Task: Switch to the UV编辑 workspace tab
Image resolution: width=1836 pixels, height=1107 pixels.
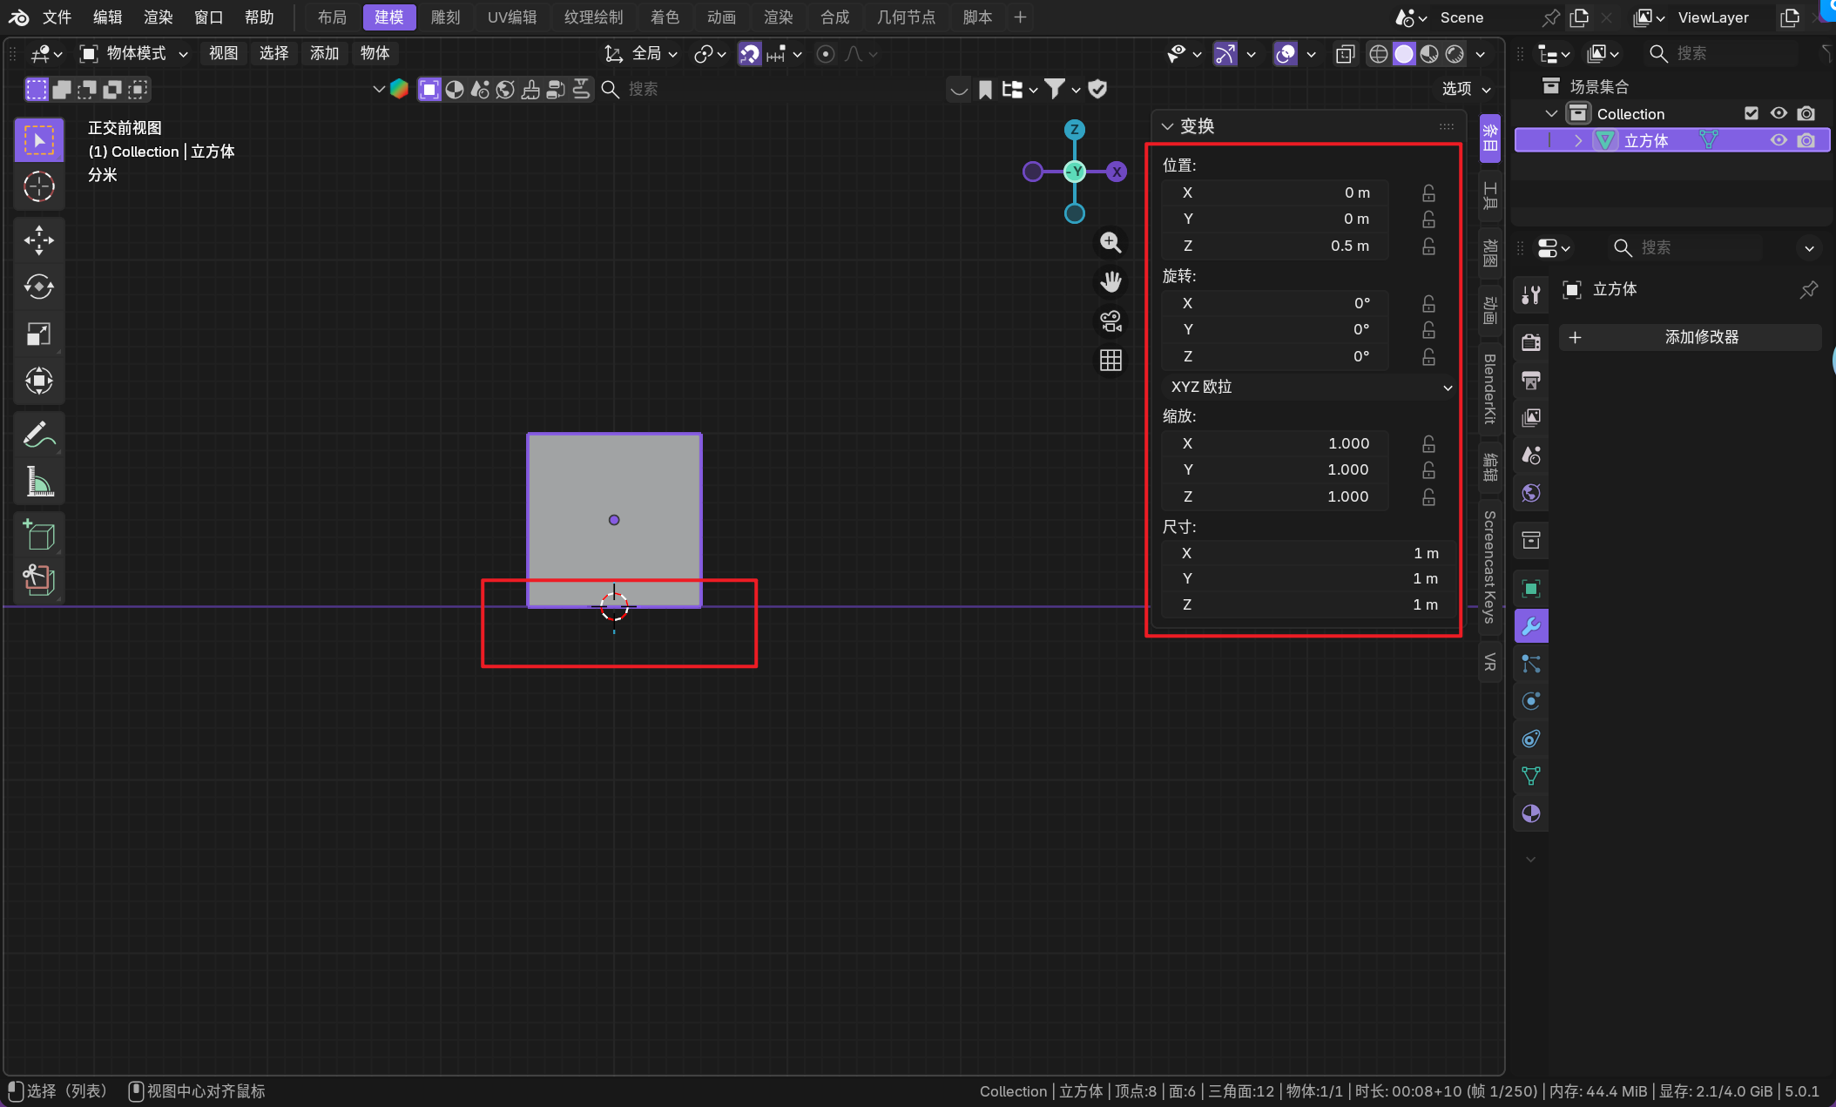Action: coord(511,17)
